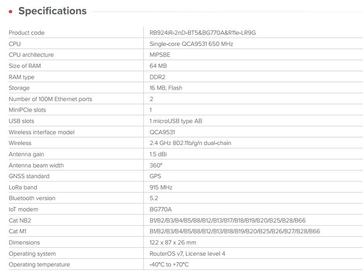
Task: Select the GNSS standard label
Action: (29, 176)
